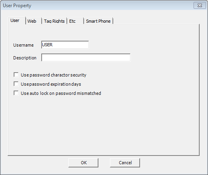Focus the empty Description text box
This screenshot has width=208, height=175.
coord(86,57)
